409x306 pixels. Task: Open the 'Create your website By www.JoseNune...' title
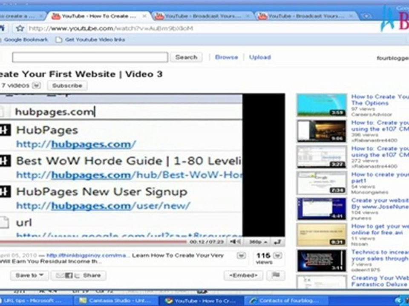coord(380,204)
